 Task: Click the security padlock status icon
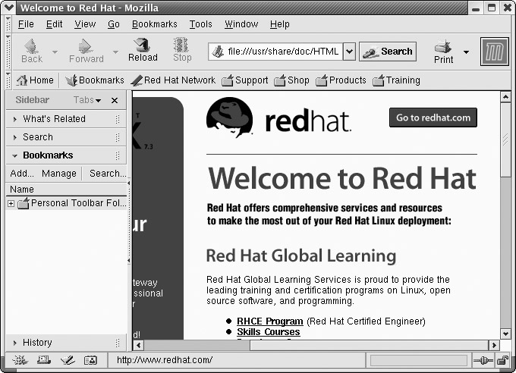(502, 360)
